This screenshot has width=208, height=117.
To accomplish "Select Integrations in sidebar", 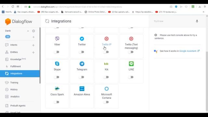I will [x=20, y=73].
